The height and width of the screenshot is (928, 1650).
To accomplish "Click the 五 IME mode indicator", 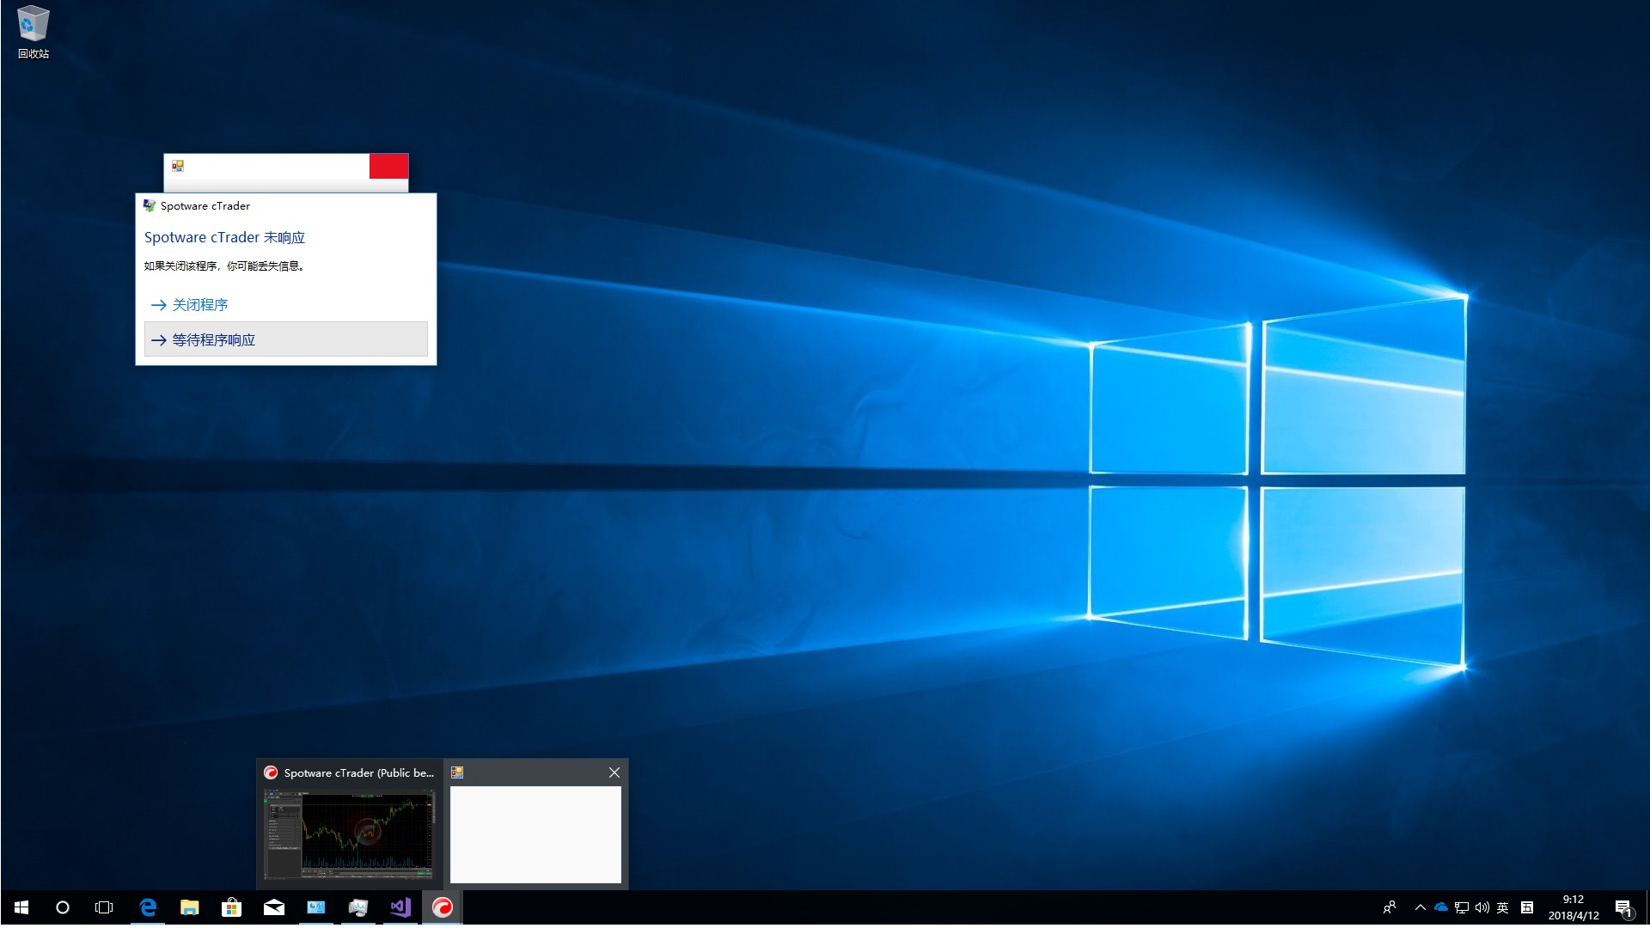I will [x=1527, y=907].
